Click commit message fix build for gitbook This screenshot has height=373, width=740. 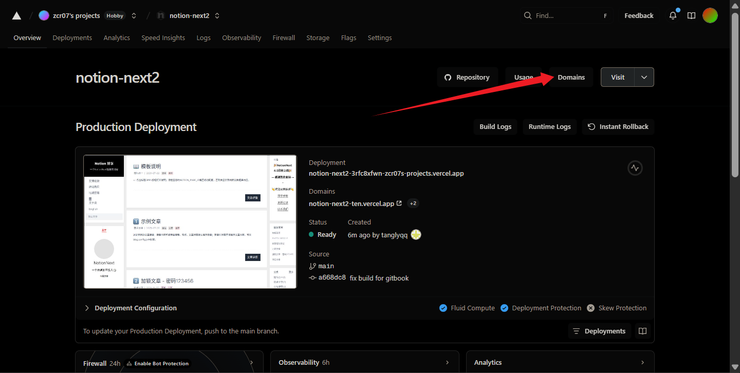coord(379,278)
